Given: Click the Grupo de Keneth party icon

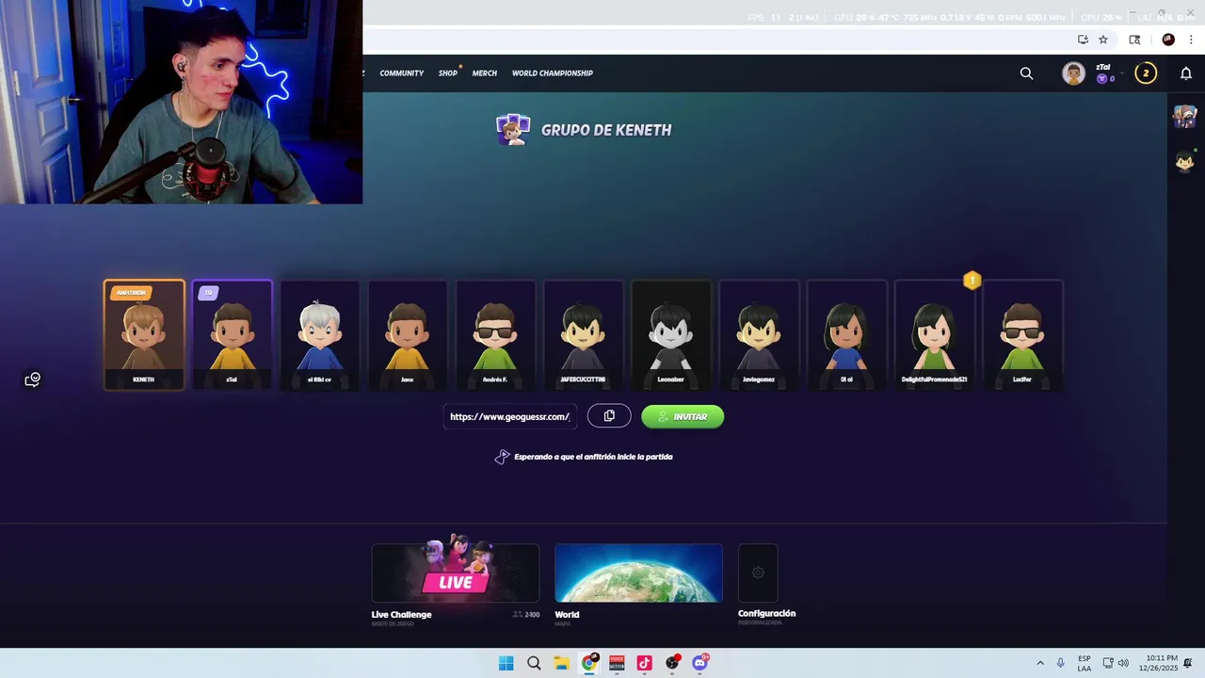Looking at the screenshot, I should [513, 130].
